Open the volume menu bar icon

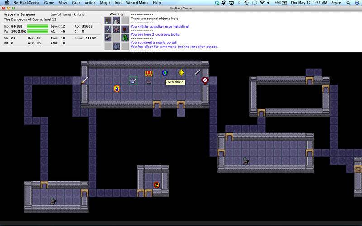[x=268, y=3]
